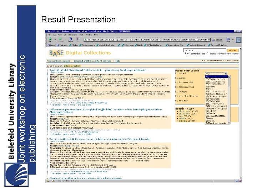
Task: Follow 'licenced and free content sources' navigation link
Action: point(92,61)
